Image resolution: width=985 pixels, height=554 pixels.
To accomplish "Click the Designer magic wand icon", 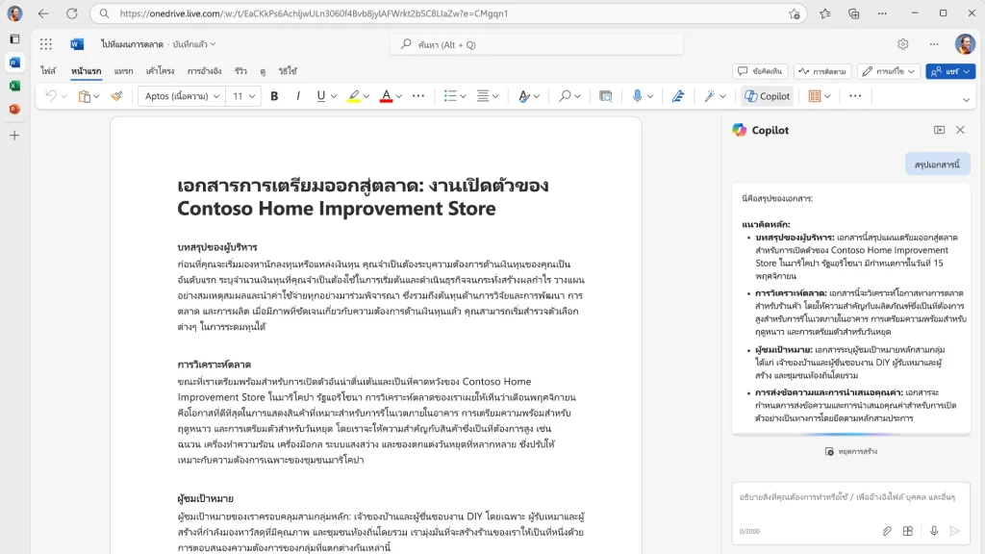I will click(x=710, y=96).
